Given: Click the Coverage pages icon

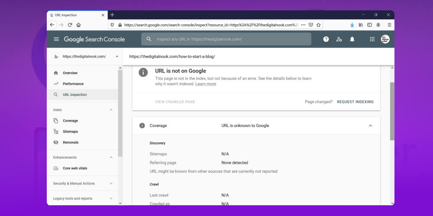Looking at the screenshot, I should point(56,121).
